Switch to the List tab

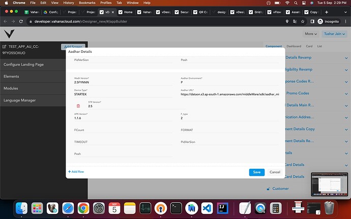pyautogui.click(x=319, y=46)
